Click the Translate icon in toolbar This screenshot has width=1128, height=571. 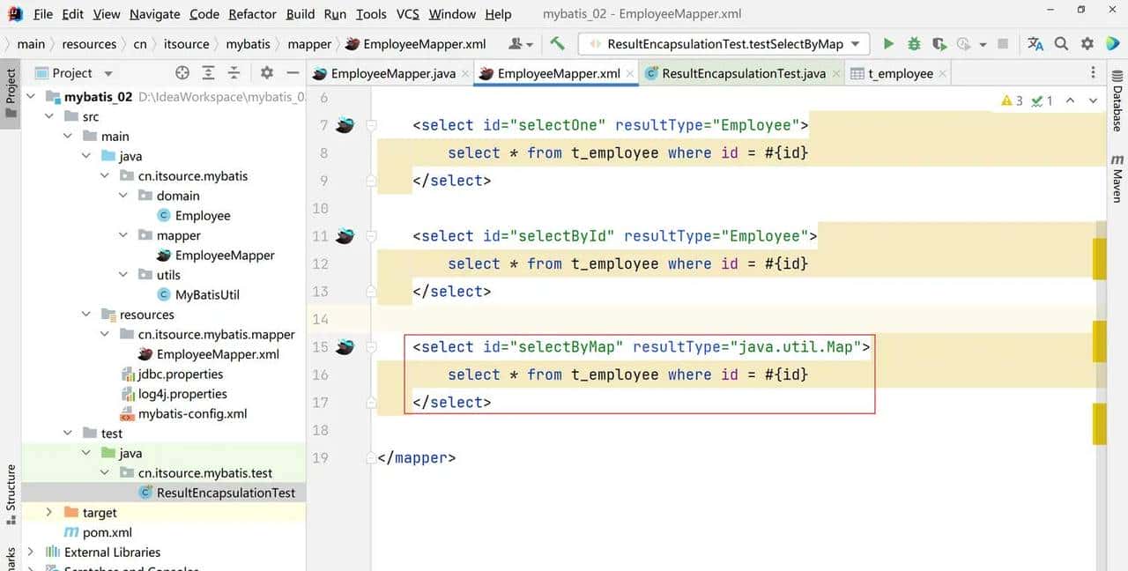1035,44
